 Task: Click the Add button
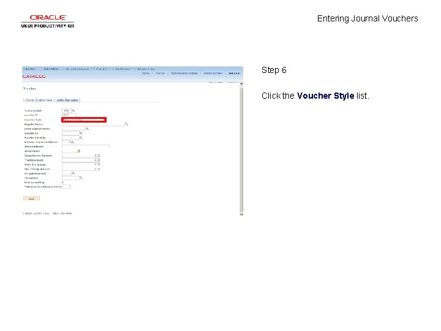(x=31, y=199)
